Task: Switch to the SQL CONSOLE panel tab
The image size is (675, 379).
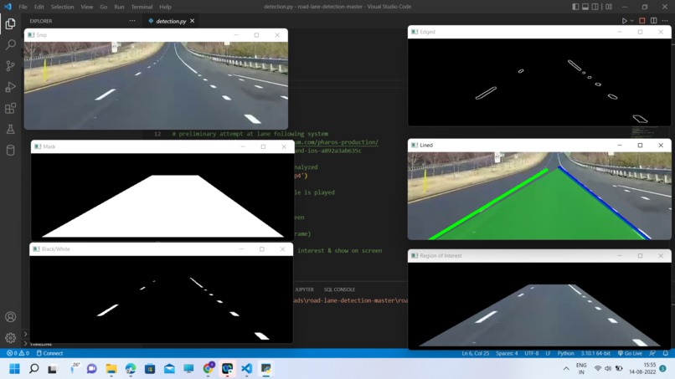Action: [x=339, y=289]
